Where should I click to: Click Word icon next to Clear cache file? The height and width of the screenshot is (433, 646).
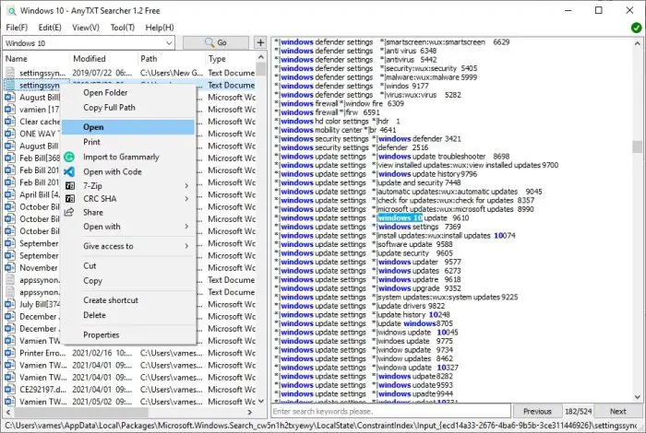coord(9,122)
